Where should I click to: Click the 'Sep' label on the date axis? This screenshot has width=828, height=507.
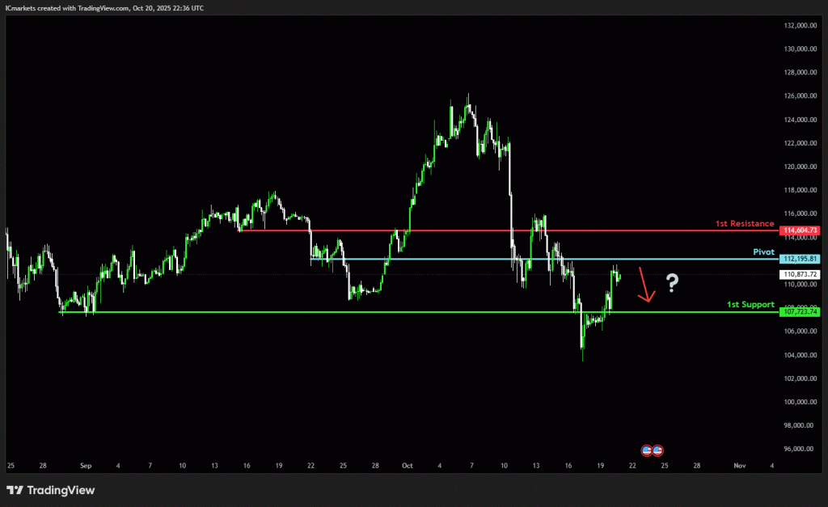click(x=87, y=466)
